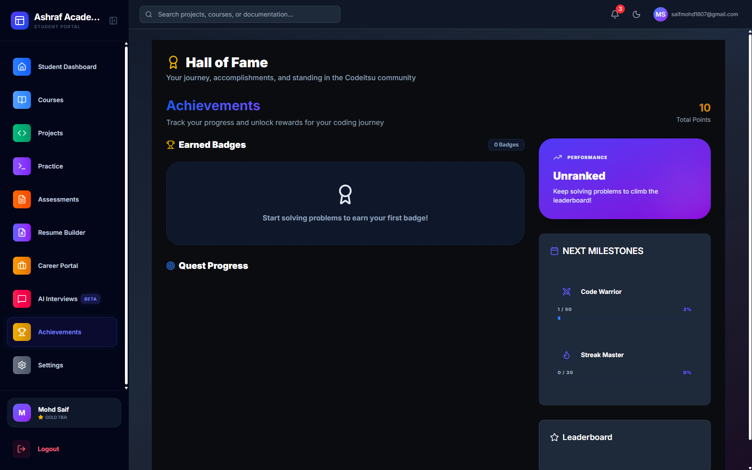This screenshot has width=752, height=470.
Task: Click the sidebar scrollbar up arrow
Action: pos(126,44)
